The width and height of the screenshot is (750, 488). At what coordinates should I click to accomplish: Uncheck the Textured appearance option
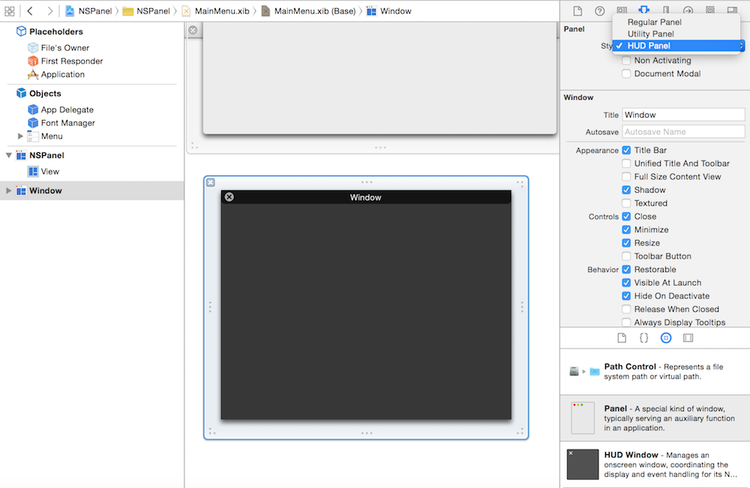627,202
